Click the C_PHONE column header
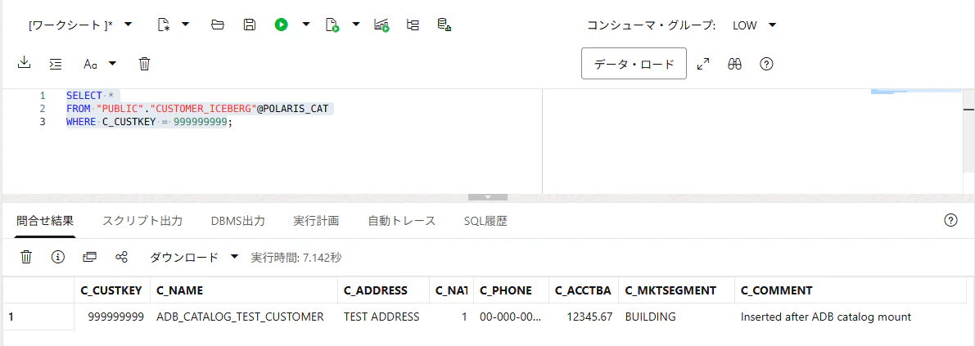Viewport: 975px width, 346px height. (x=511, y=290)
